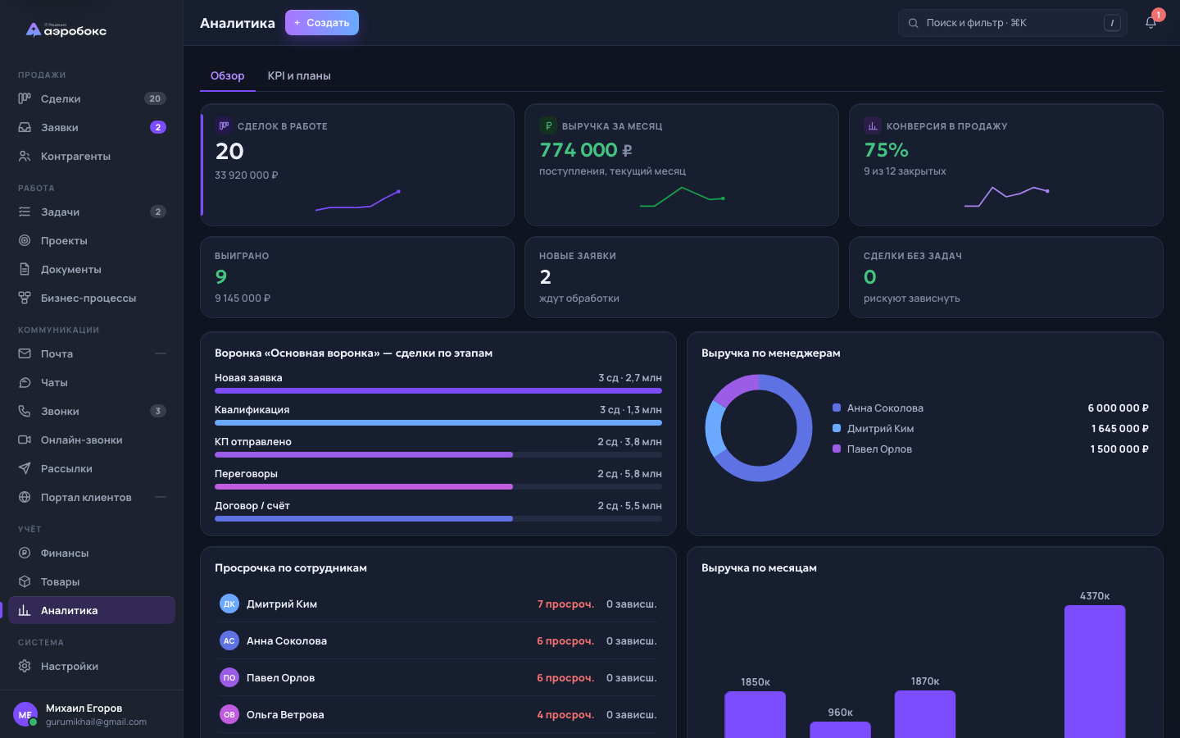The image size is (1180, 738).
Task: Click the Создать button
Action: 322,23
